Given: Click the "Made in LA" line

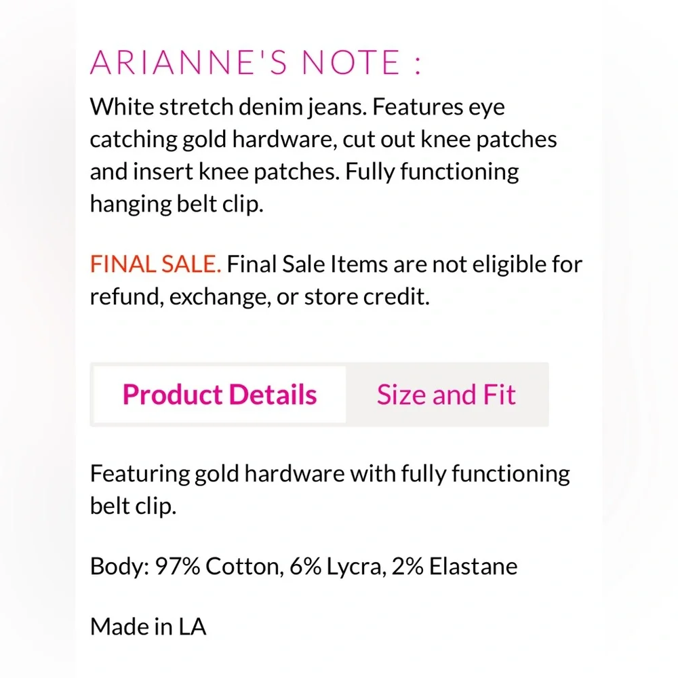Looking at the screenshot, I should pos(148,626).
